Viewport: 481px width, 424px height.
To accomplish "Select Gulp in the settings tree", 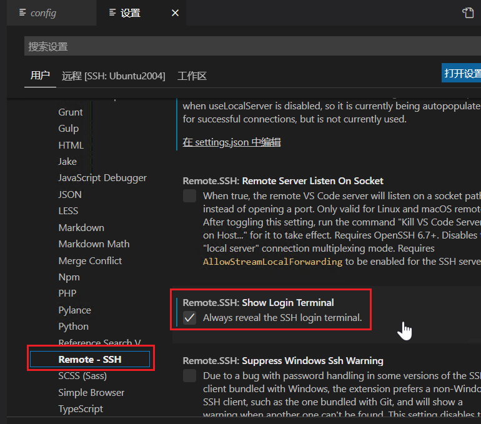I will coord(69,129).
